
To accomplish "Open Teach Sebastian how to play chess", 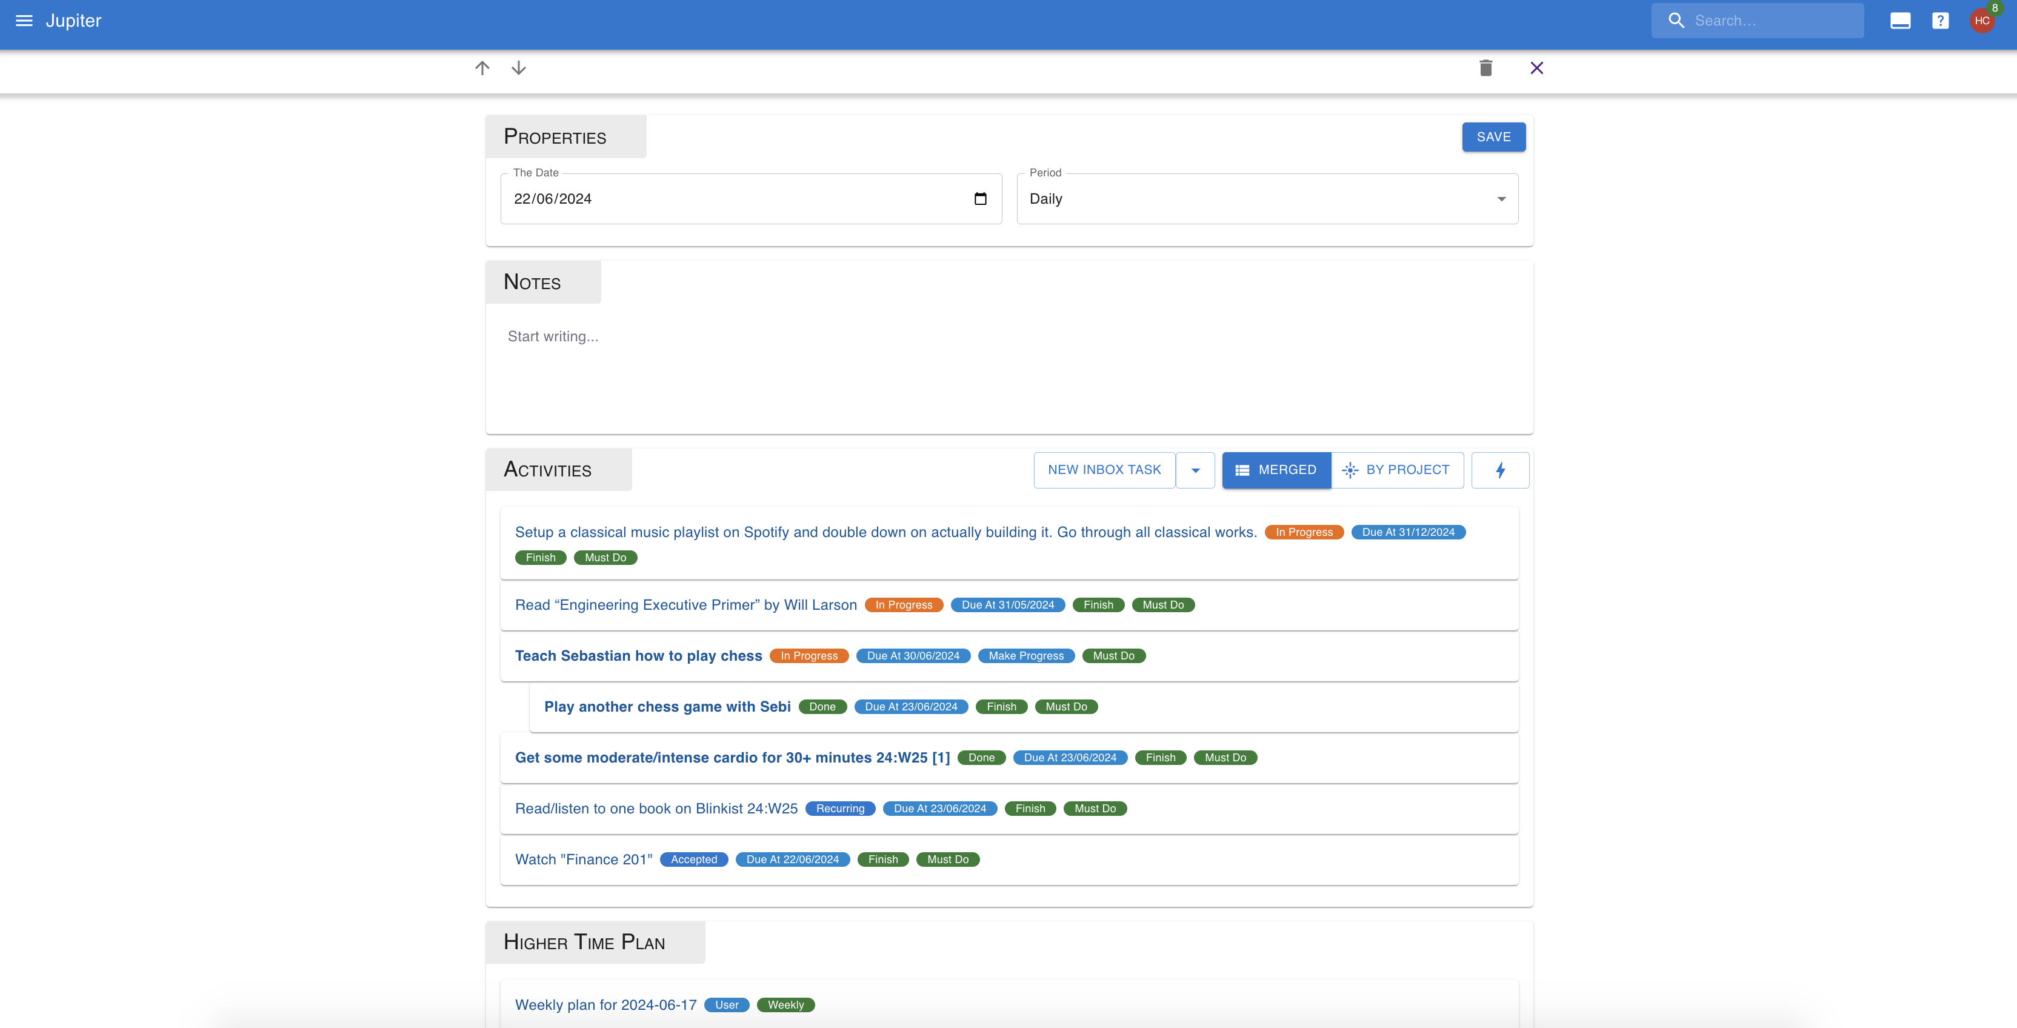I will 638,656.
